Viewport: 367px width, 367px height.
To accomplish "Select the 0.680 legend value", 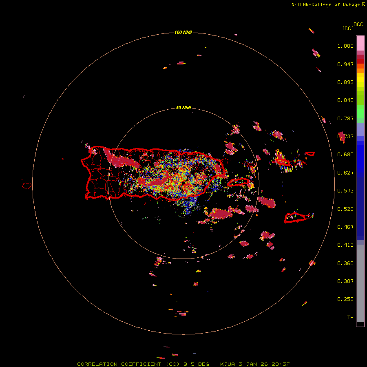I will tap(345, 155).
